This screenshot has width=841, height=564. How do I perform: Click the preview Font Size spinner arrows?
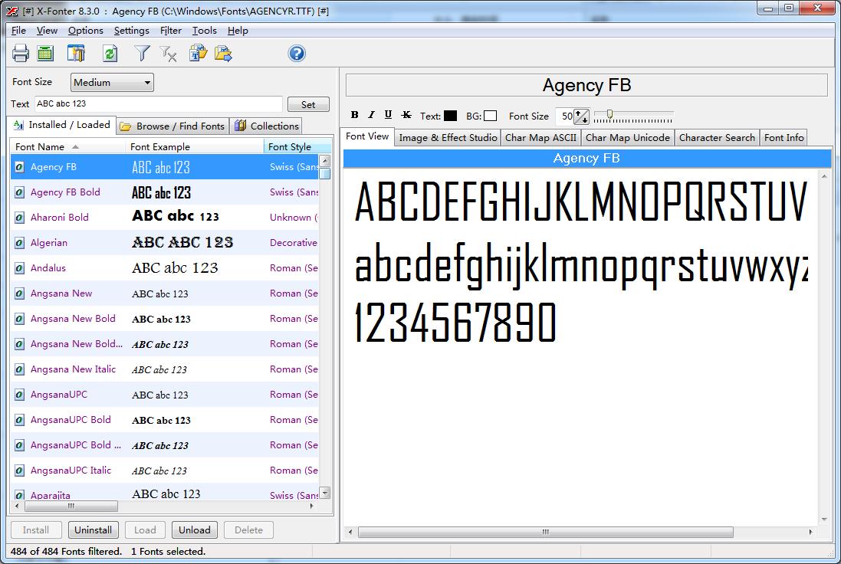(581, 116)
